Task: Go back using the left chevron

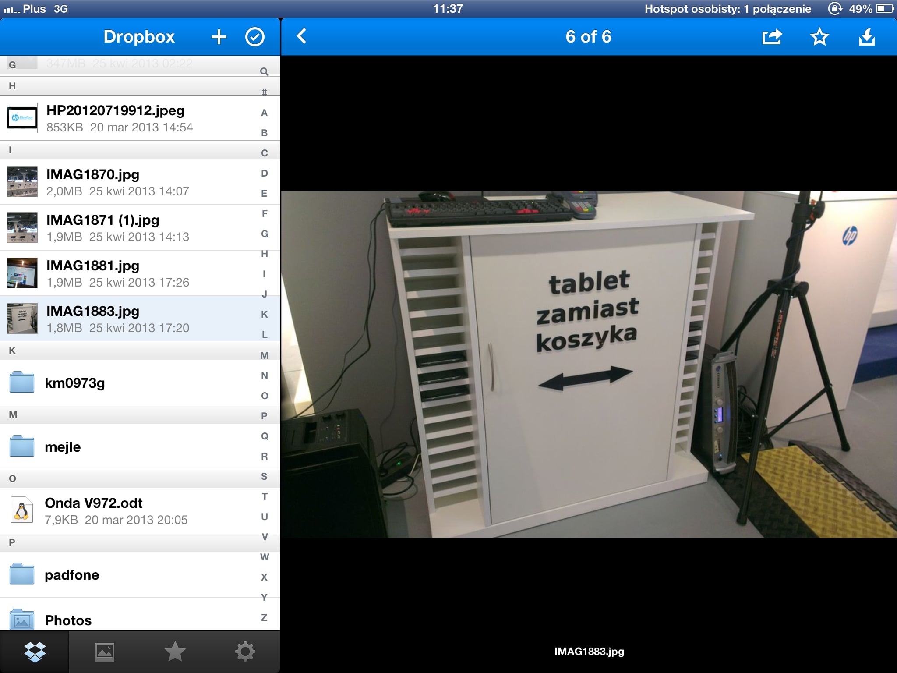Action: click(301, 36)
